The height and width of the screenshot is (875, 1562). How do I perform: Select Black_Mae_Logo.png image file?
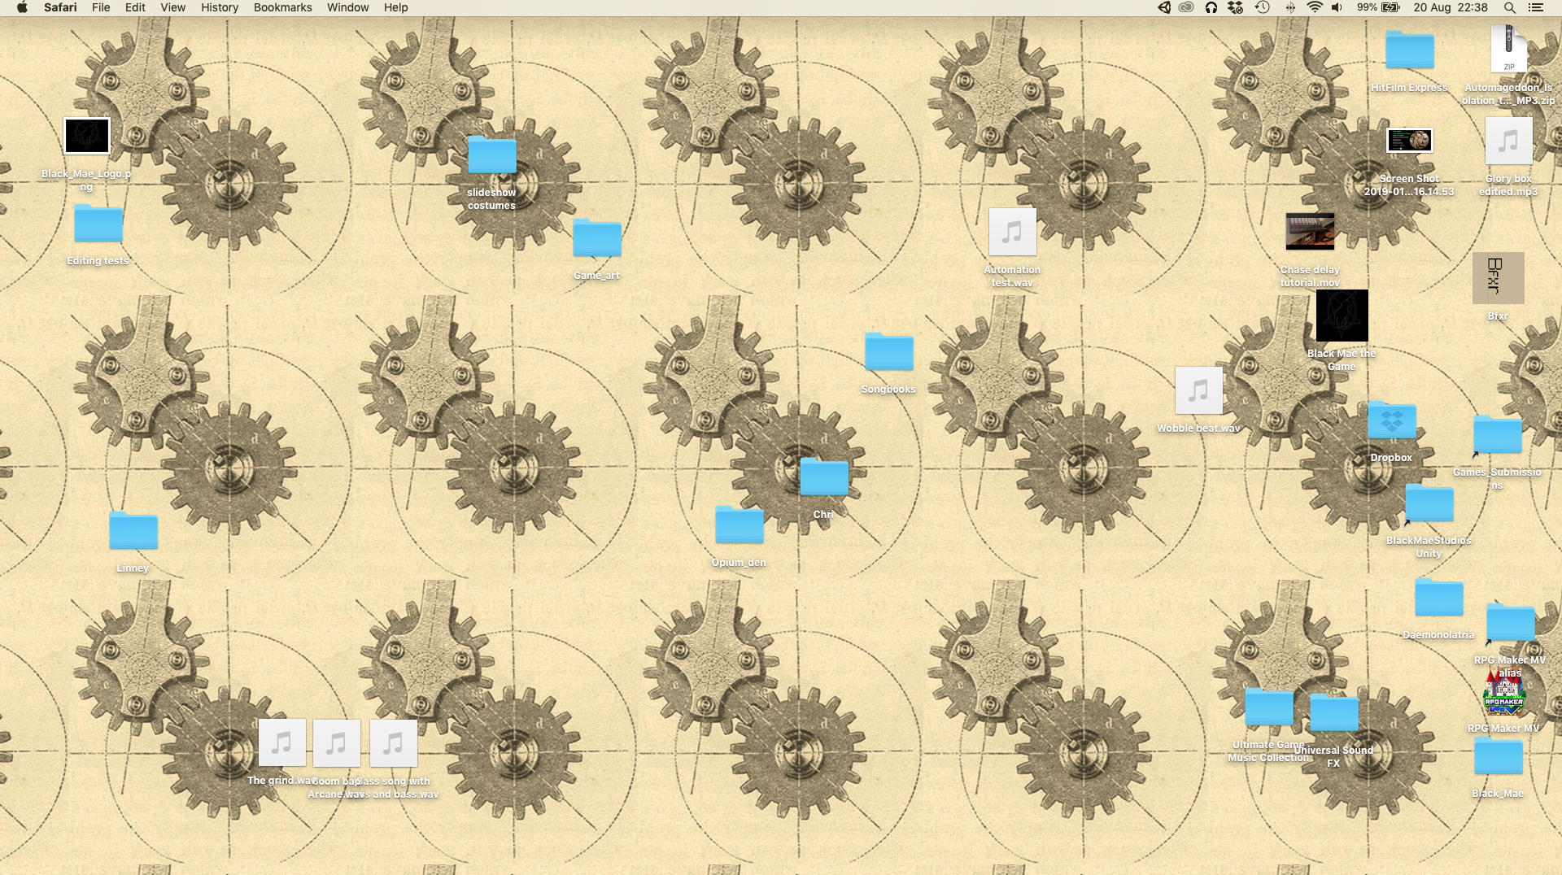86,136
